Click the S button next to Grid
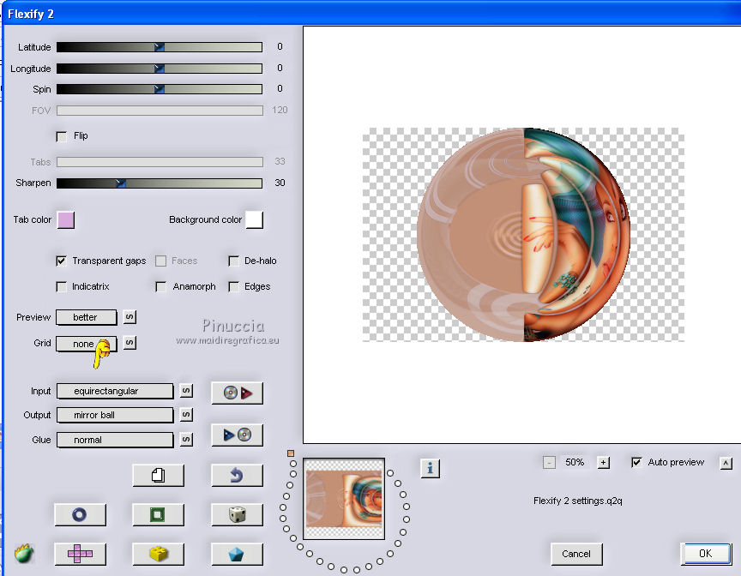Image resolution: width=741 pixels, height=576 pixels. click(x=130, y=342)
